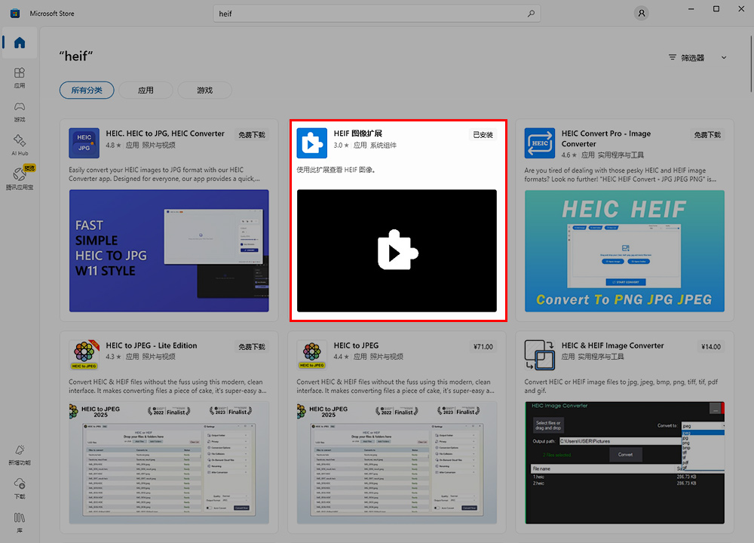Close the Microsoft Store window

pyautogui.click(x=741, y=9)
